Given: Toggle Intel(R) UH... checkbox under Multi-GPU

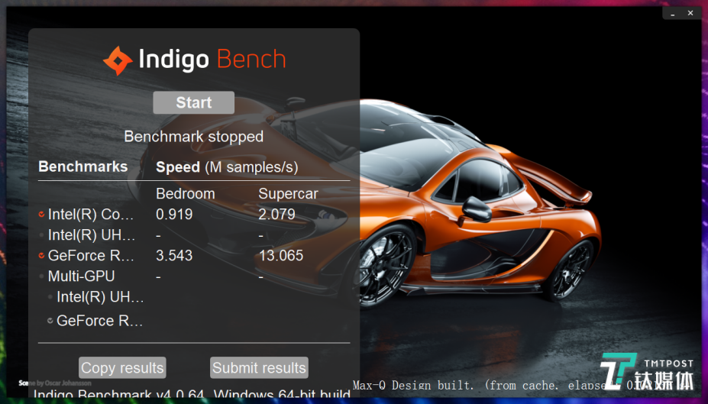Looking at the screenshot, I should (50, 296).
